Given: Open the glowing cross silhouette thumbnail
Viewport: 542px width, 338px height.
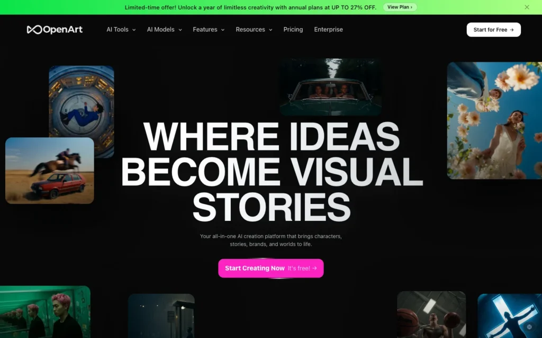Looking at the screenshot, I should [x=510, y=316].
